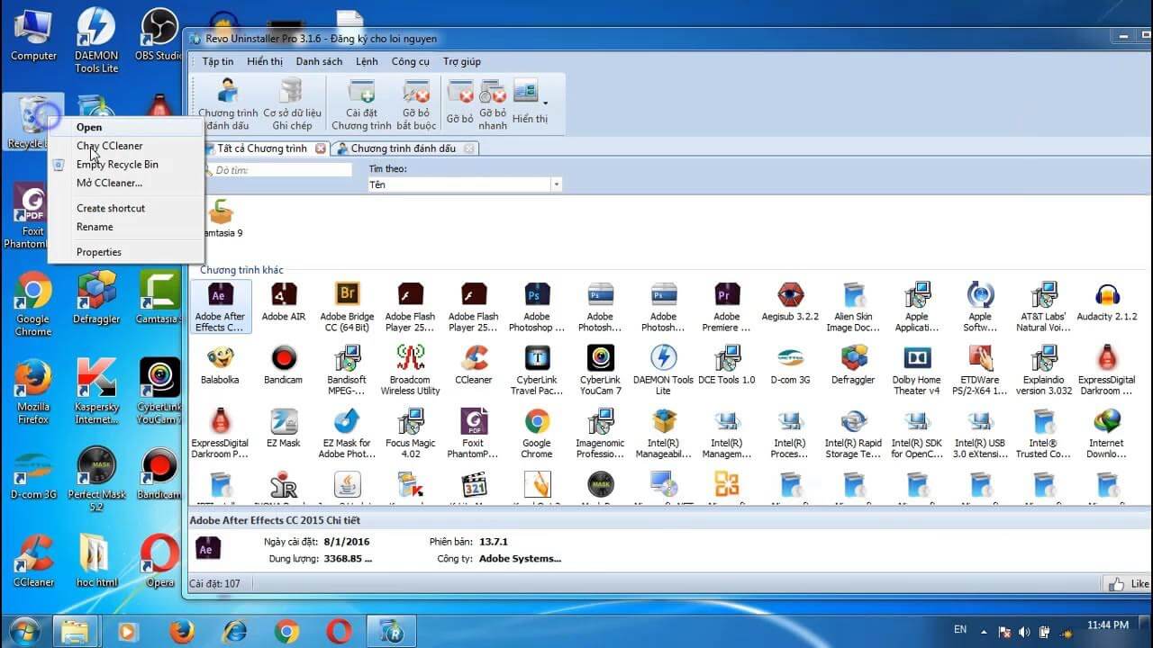Select Balabolka program icon
Image resolution: width=1153 pixels, height=648 pixels.
[221, 364]
